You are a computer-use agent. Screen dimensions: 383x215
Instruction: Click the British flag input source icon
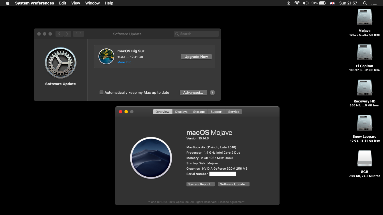(332, 3)
